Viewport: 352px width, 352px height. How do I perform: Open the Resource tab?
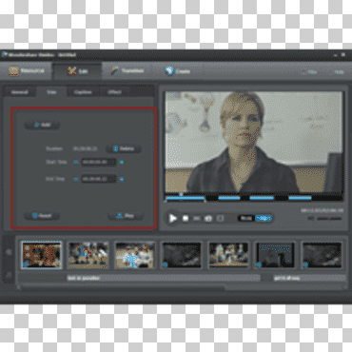point(27,70)
